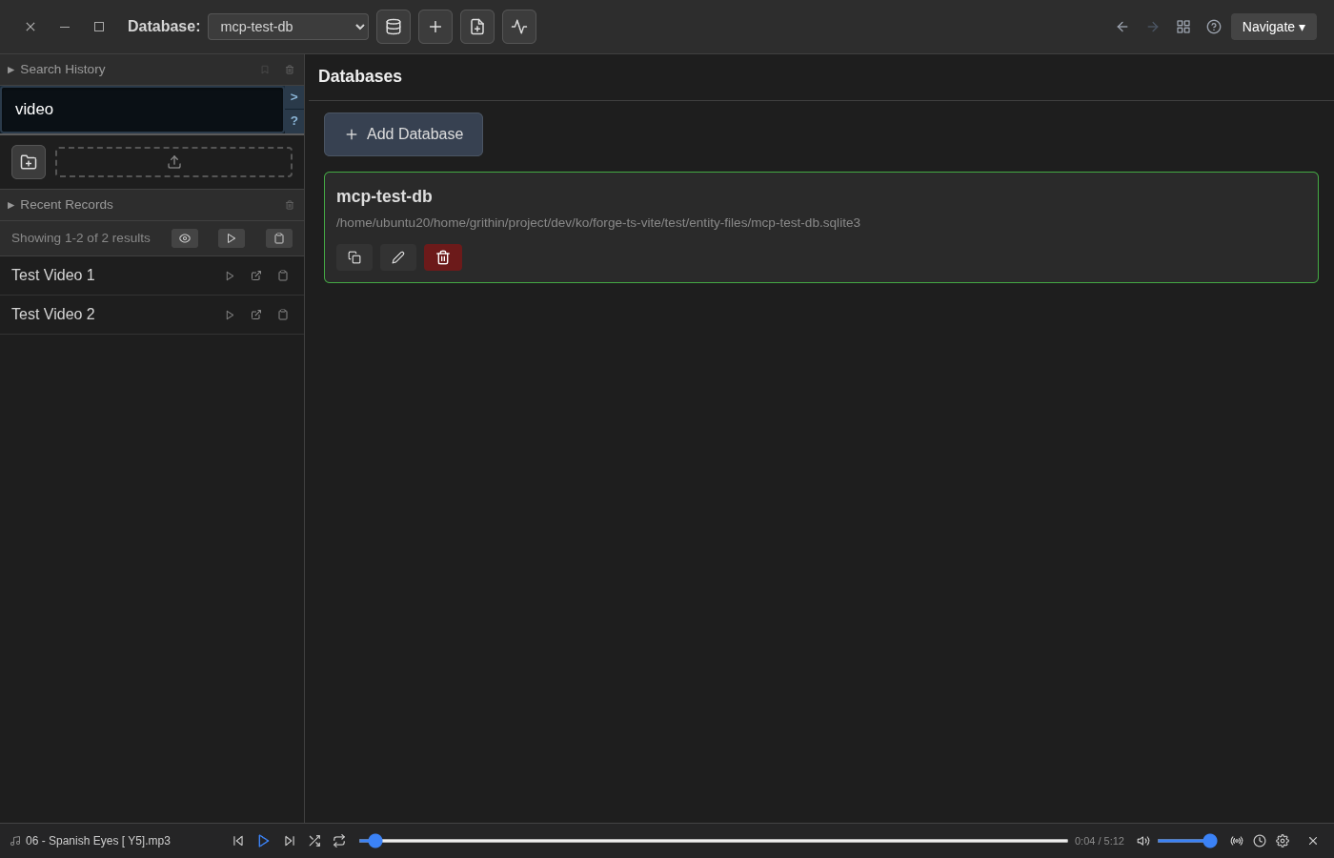Copy the mcp-test-db database path

coord(354,257)
